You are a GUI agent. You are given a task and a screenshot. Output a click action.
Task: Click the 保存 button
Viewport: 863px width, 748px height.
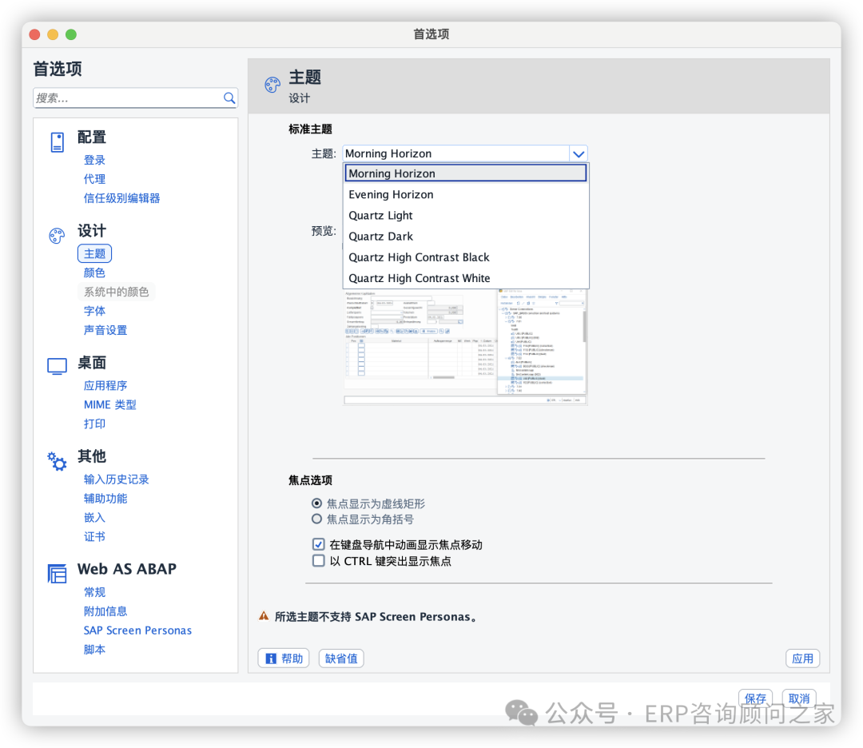pos(755,698)
